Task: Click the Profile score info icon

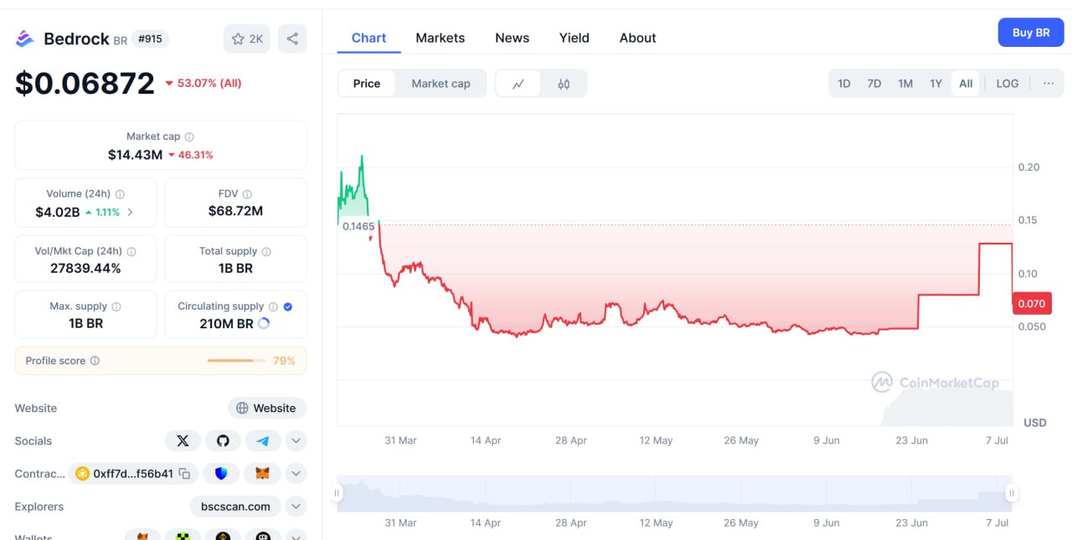Action: pyautogui.click(x=95, y=361)
